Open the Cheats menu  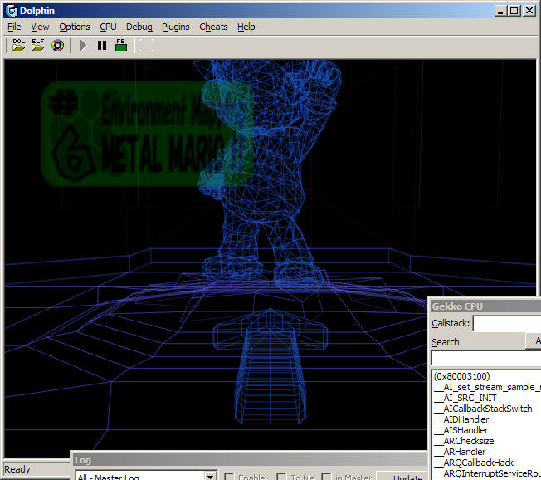(213, 27)
